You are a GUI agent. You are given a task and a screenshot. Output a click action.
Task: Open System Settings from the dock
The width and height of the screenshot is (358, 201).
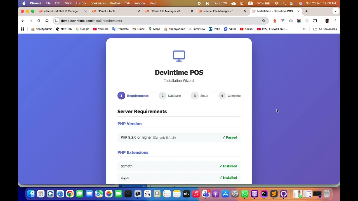[x=235, y=194]
